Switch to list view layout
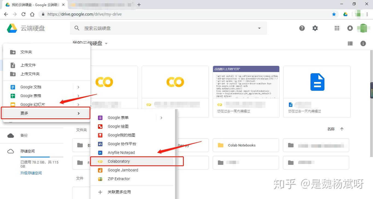The image size is (373, 199). tap(350, 43)
